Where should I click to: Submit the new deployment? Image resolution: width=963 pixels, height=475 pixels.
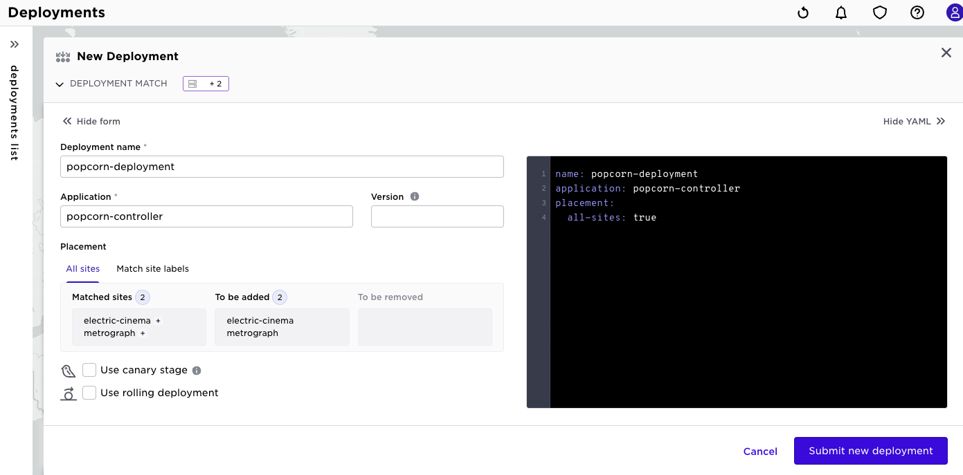pos(870,450)
